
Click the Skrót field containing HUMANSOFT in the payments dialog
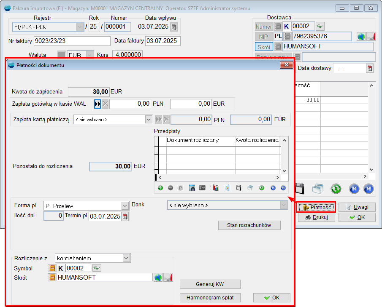(105, 278)
